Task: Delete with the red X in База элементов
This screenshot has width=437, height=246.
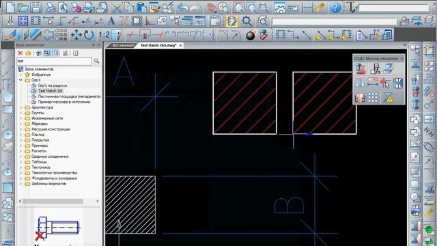Action: pos(20,53)
